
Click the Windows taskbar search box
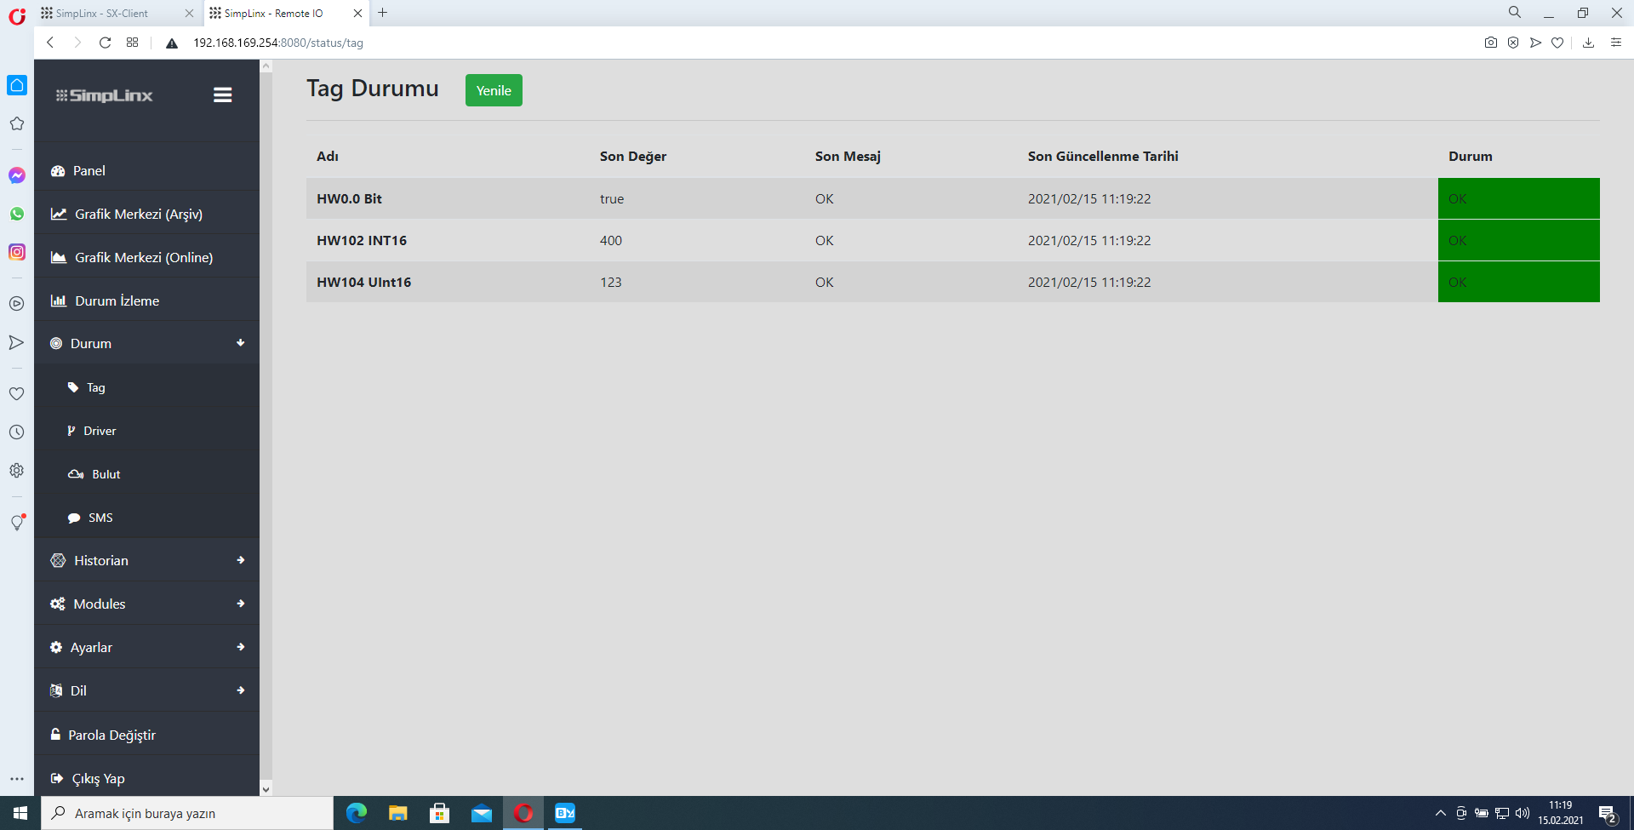point(187,813)
